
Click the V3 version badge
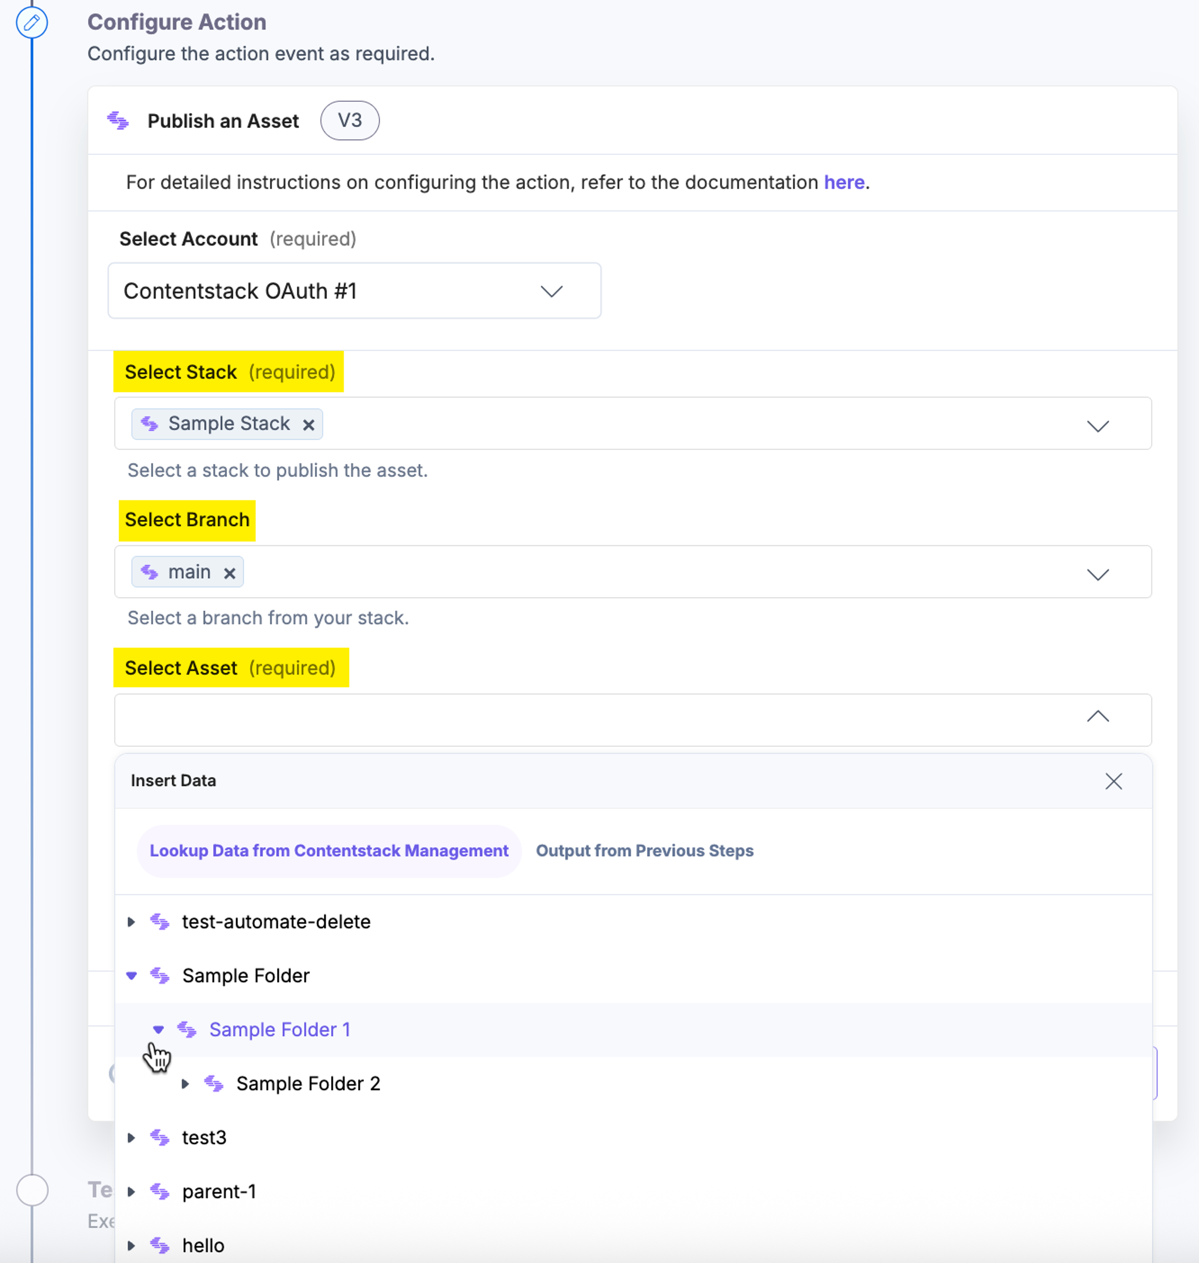[350, 120]
